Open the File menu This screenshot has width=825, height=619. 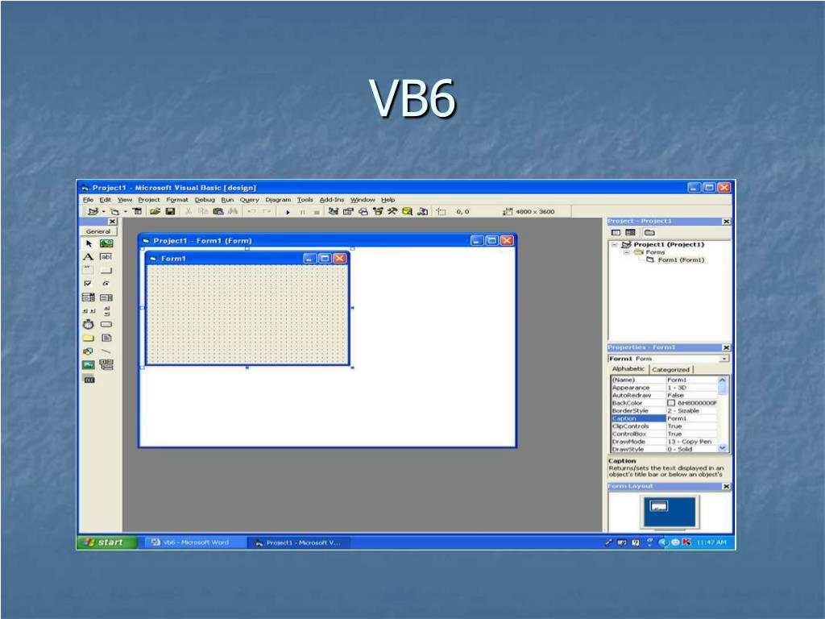(x=88, y=200)
